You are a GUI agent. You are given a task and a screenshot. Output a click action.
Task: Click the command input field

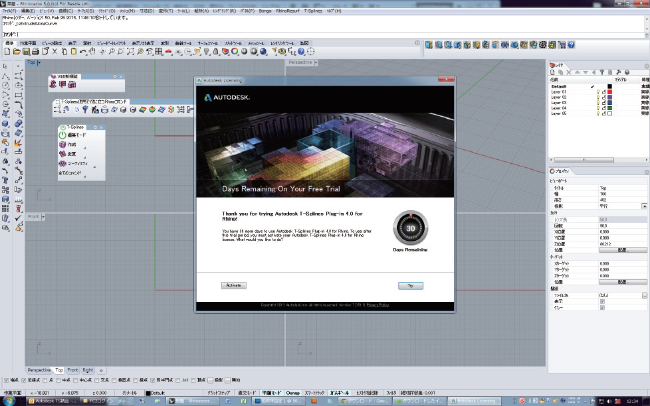click(x=331, y=34)
